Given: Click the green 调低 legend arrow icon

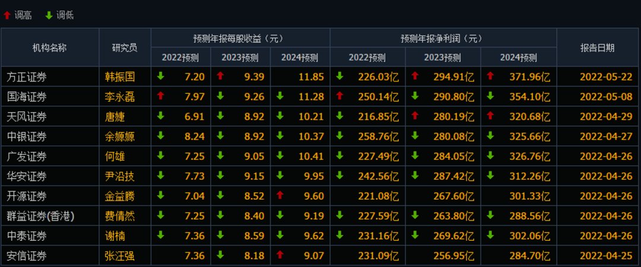Looking at the screenshot, I should (49, 15).
